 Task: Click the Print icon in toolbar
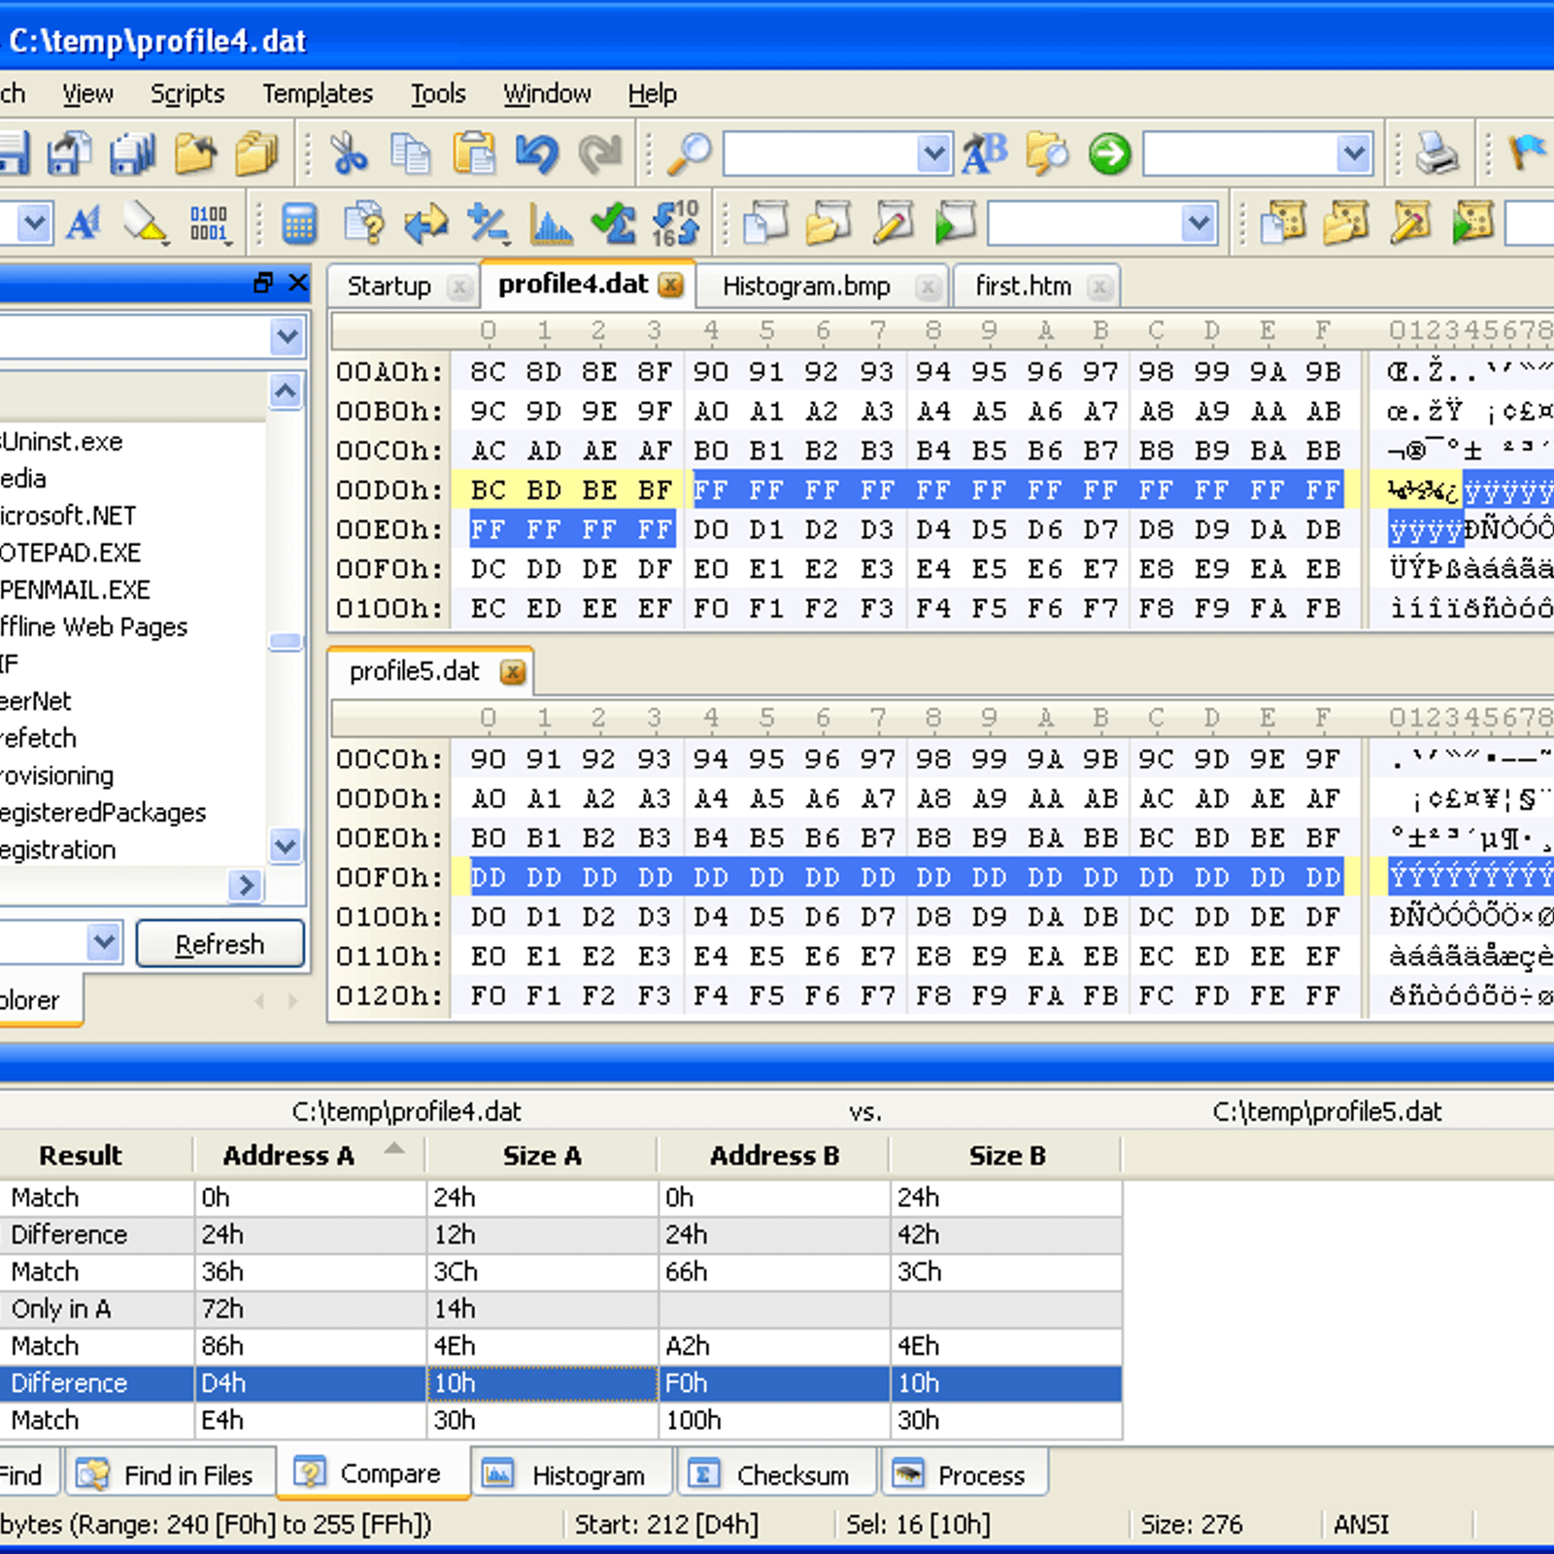pos(1436,153)
